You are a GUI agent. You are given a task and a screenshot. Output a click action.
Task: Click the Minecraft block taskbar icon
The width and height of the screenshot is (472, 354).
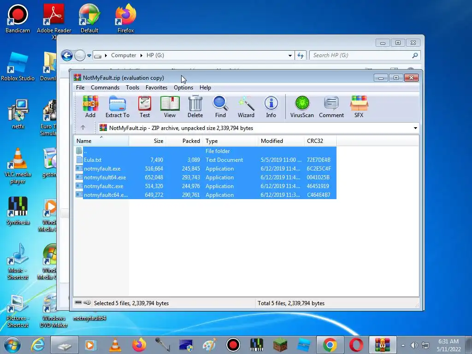[x=280, y=345]
